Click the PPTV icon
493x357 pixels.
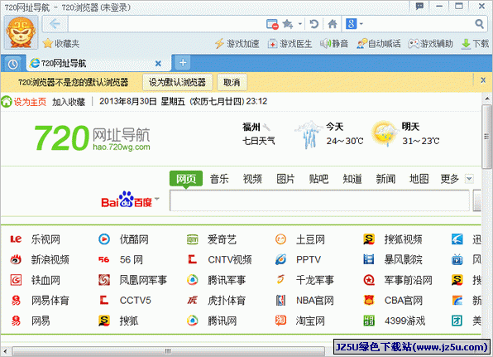pos(280,259)
